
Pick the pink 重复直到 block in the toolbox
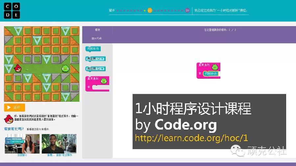tap(97, 84)
